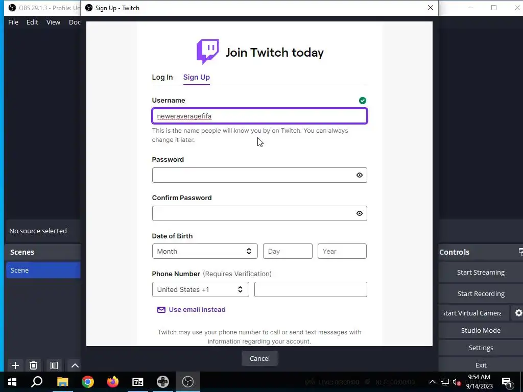Open 7-Zip from taskbar
Screen dimensions: 523x392
coord(138,382)
